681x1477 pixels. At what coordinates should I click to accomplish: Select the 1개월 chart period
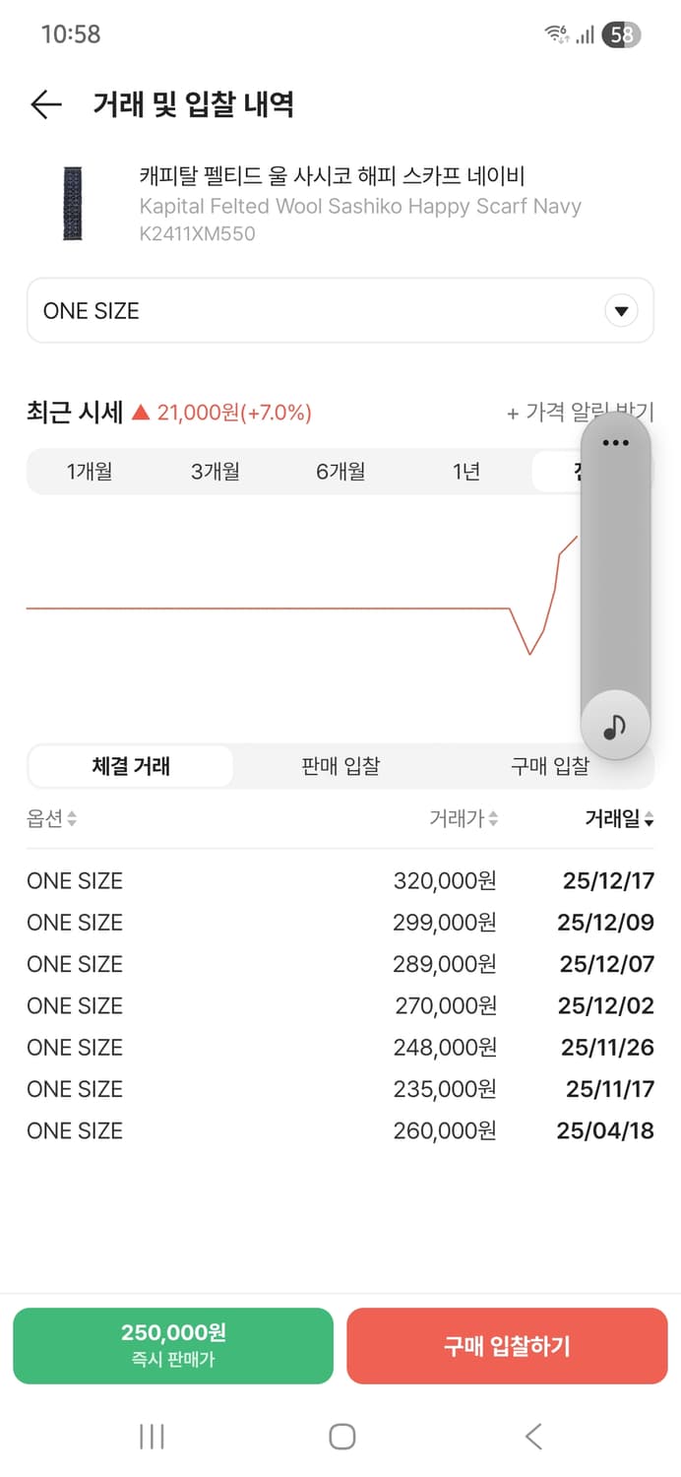(x=90, y=471)
